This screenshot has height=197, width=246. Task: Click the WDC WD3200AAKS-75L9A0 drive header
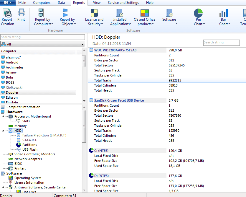pyautogui.click(x=115, y=50)
